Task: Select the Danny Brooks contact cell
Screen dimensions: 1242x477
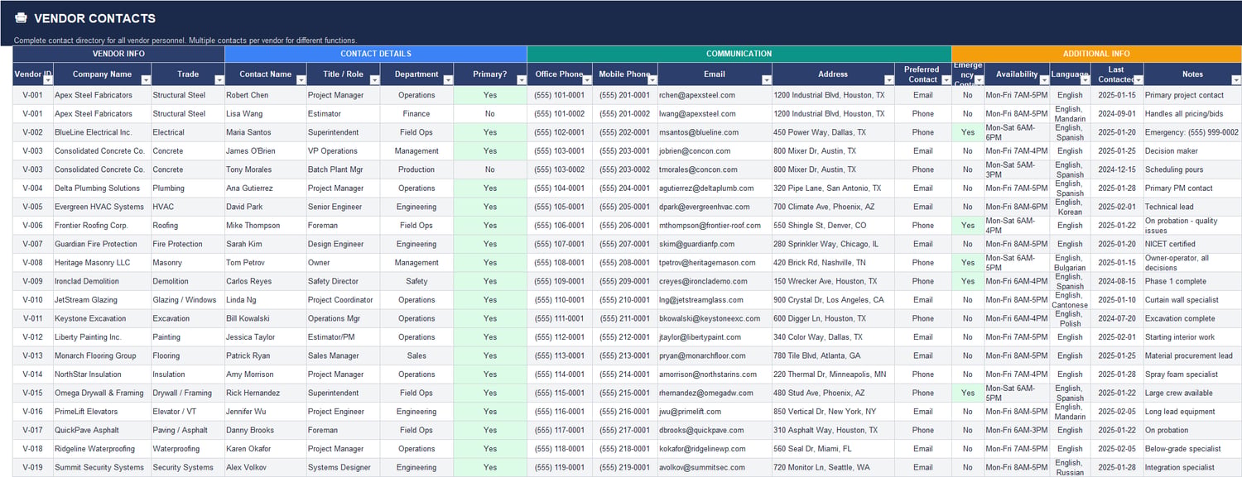Action: [266, 430]
